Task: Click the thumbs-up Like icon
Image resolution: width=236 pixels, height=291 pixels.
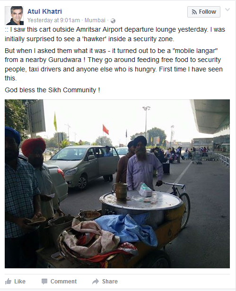Action: (x=8, y=282)
